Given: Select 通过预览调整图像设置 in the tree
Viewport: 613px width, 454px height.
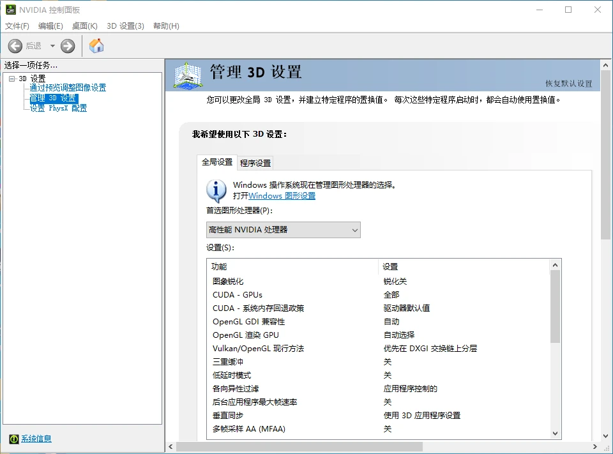Looking at the screenshot, I should (68, 88).
